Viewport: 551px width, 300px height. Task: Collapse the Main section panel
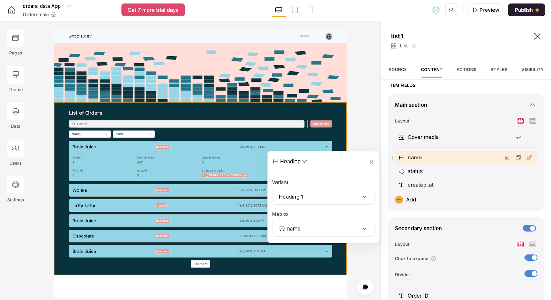pyautogui.click(x=532, y=105)
